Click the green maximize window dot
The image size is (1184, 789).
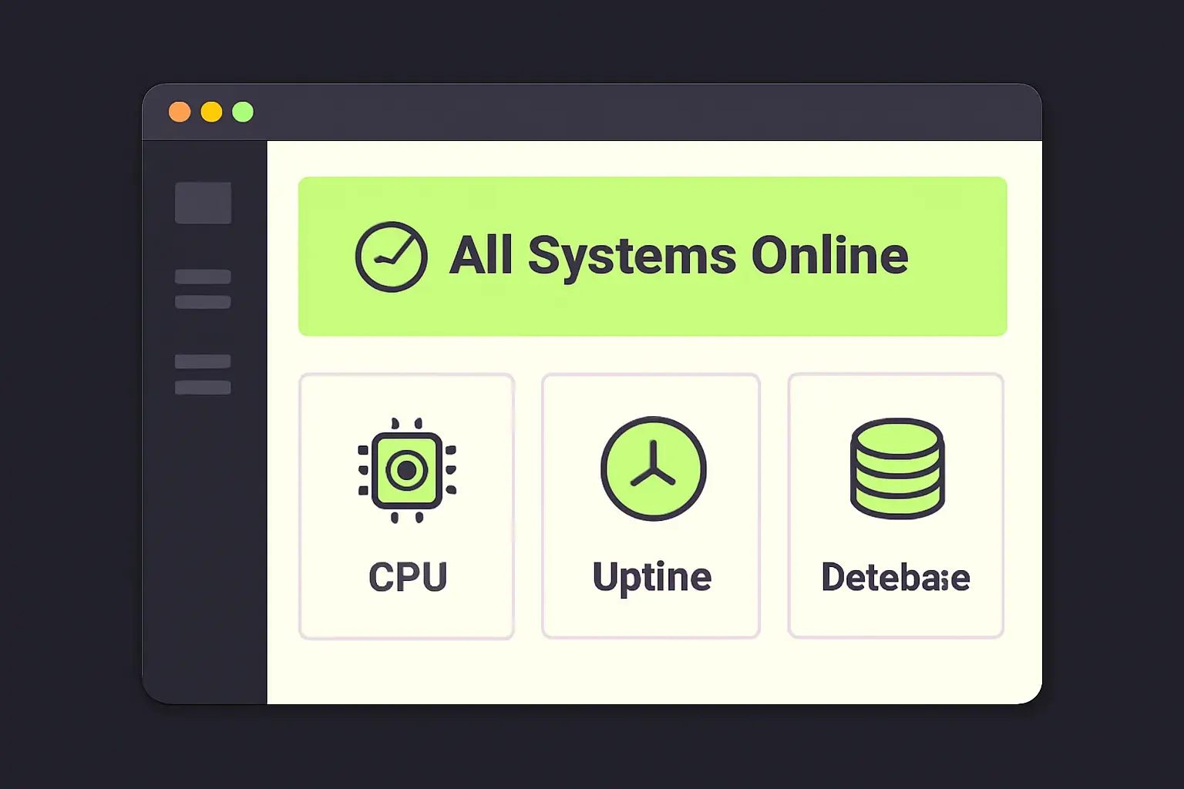(243, 112)
